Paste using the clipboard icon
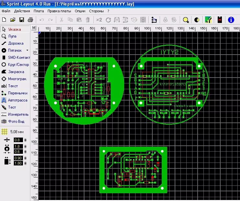This screenshot has height=201, width=240. pyautogui.click(x=79, y=20)
